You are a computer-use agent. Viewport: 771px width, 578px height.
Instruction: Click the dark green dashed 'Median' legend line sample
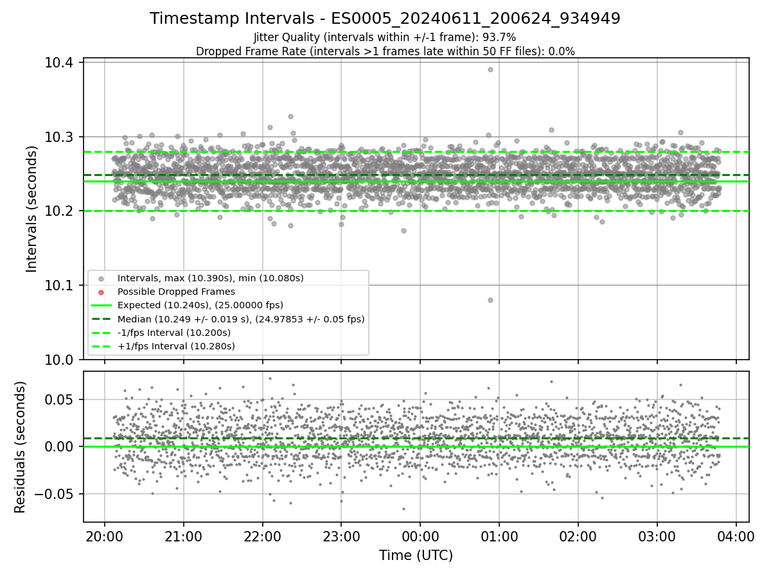pos(100,319)
